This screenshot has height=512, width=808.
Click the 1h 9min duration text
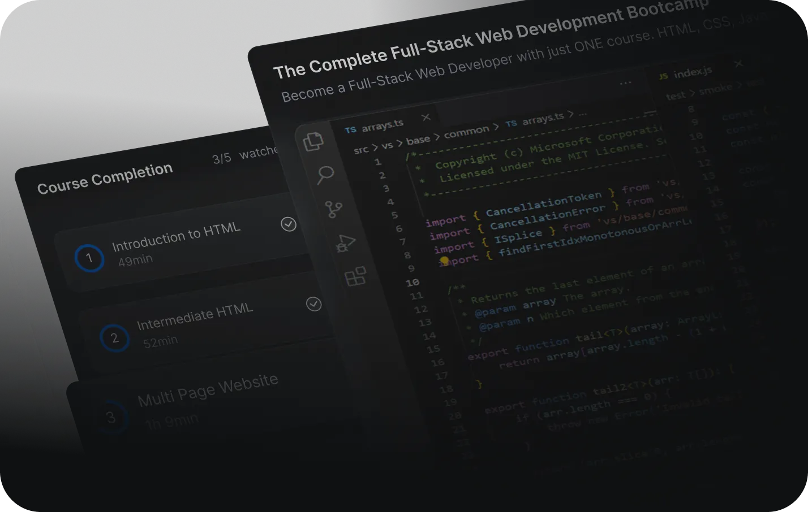pyautogui.click(x=172, y=422)
